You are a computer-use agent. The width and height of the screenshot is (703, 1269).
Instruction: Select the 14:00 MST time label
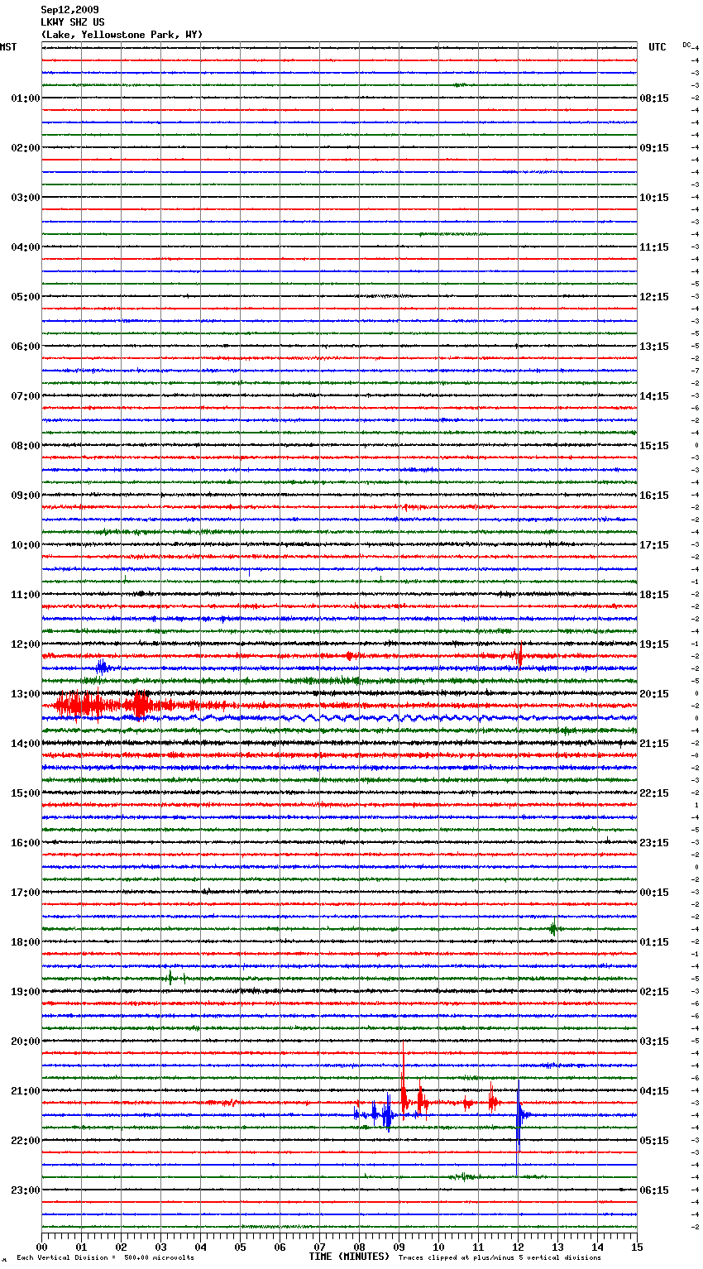click(x=25, y=744)
